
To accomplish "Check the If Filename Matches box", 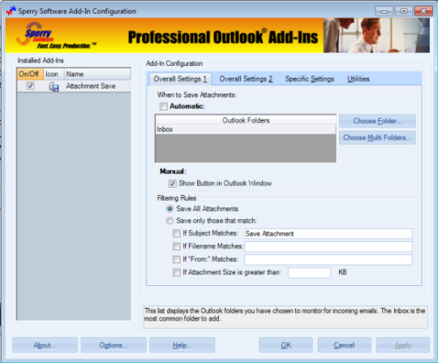I will (x=177, y=246).
